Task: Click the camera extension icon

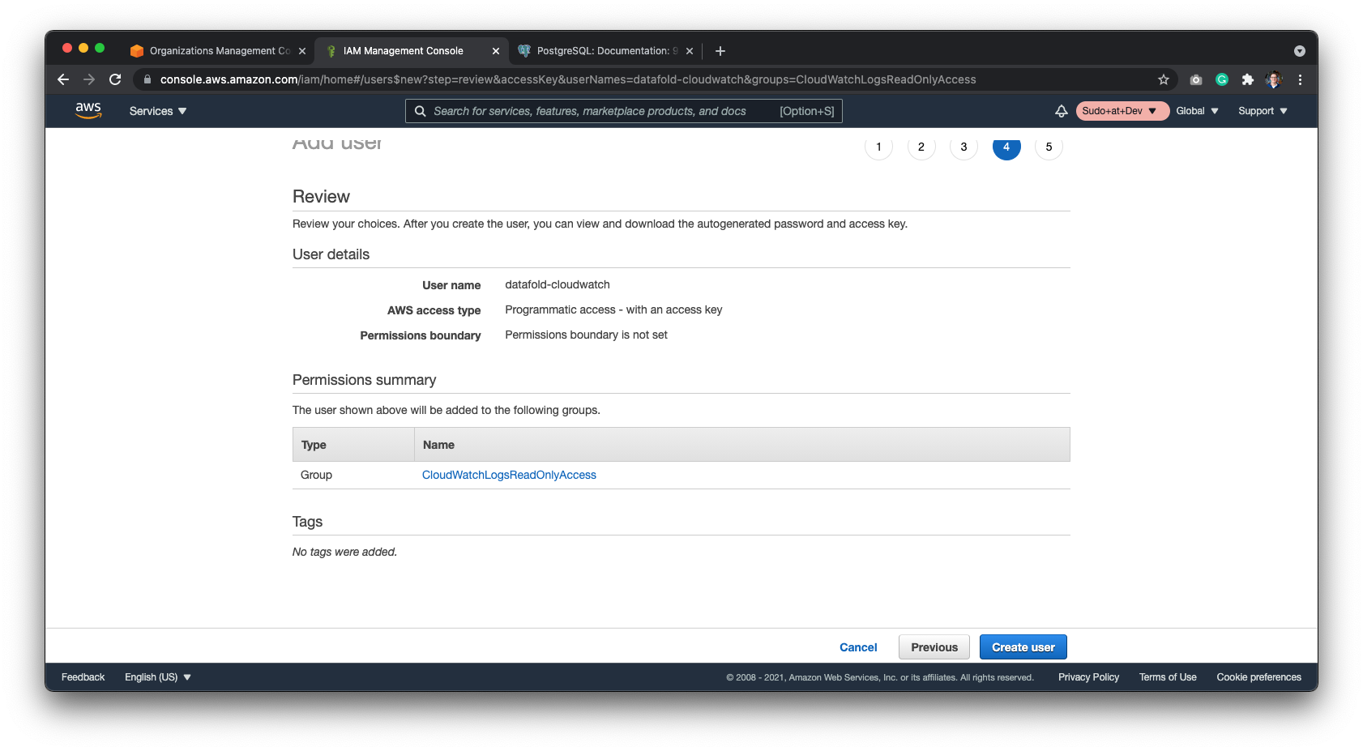Action: pos(1196,79)
